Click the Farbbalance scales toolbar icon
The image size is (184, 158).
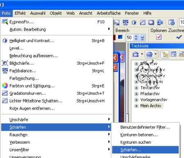point(126,22)
